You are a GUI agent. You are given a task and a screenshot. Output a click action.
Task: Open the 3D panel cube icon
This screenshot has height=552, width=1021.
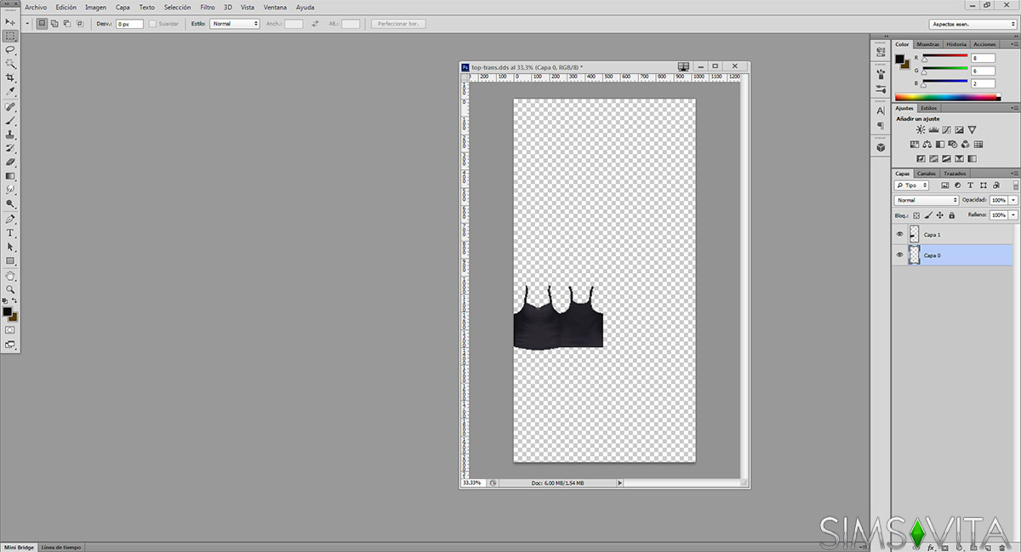(x=881, y=147)
